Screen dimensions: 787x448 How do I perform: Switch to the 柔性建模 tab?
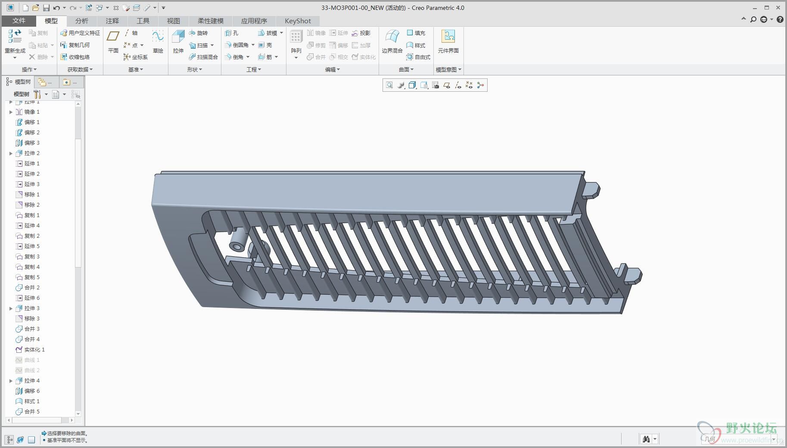coord(211,21)
